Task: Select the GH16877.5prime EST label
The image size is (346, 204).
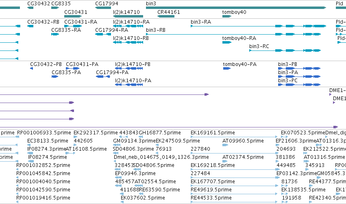Action: tap(160, 133)
